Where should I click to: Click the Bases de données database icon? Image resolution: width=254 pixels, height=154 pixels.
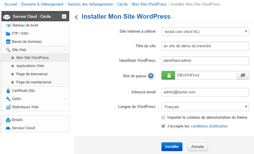(8, 41)
